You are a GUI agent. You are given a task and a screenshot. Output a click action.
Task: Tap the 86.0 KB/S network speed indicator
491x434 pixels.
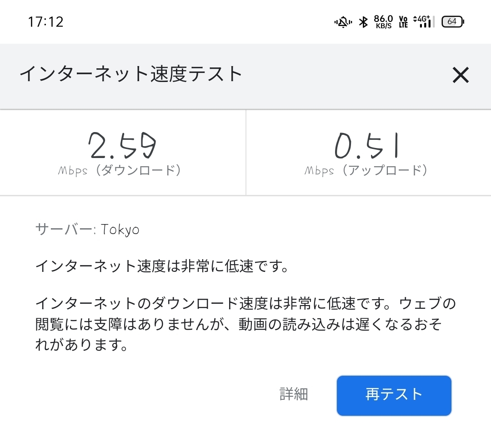tap(383, 21)
